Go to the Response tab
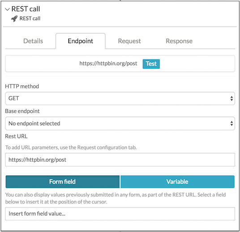The height and width of the screenshot is (232, 240). pos(179,41)
